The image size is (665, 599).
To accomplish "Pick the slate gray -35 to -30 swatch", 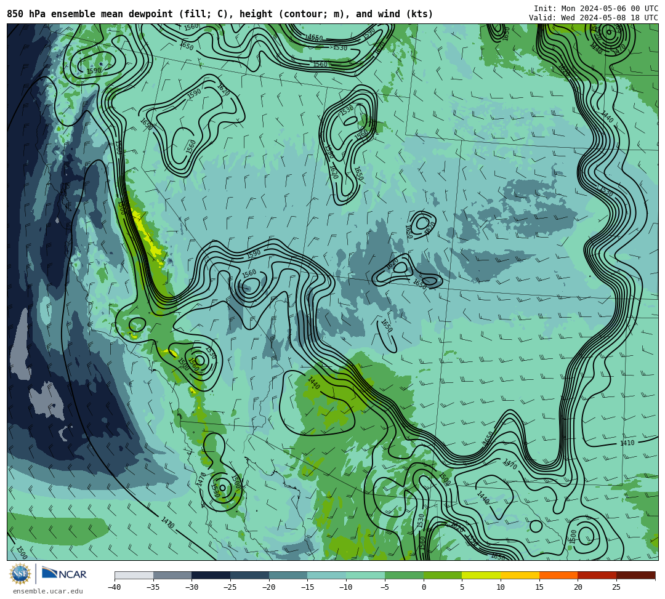I will click(x=172, y=575).
